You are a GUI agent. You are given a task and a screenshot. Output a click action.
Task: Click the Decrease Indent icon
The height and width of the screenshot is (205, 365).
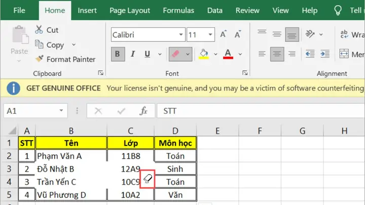pyautogui.click(x=310, y=54)
